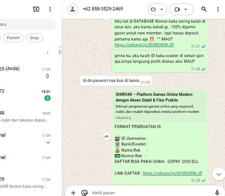Image resolution: width=225 pixels, height=196 pixels.
Task: Open emoji and sticker picker
Action: [85, 193]
